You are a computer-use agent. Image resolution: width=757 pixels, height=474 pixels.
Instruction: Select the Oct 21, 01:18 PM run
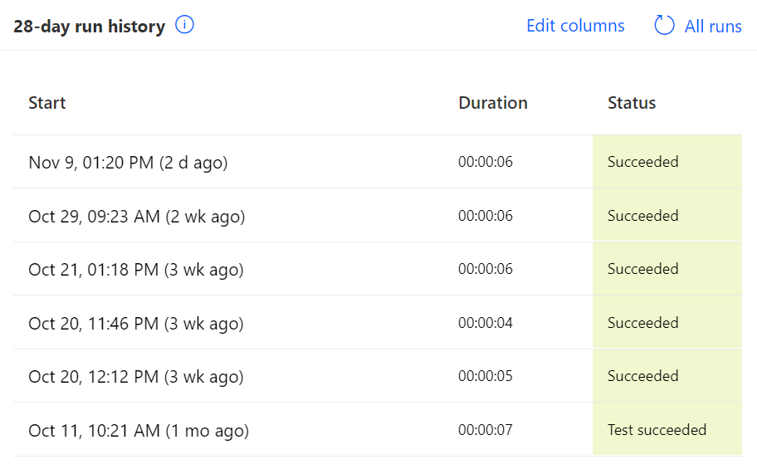[135, 270]
